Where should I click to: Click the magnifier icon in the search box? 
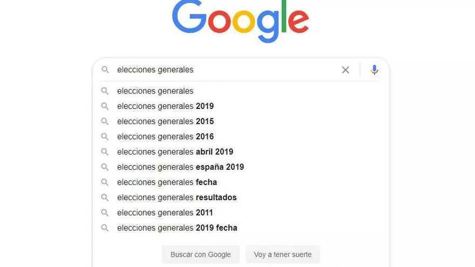(105, 70)
